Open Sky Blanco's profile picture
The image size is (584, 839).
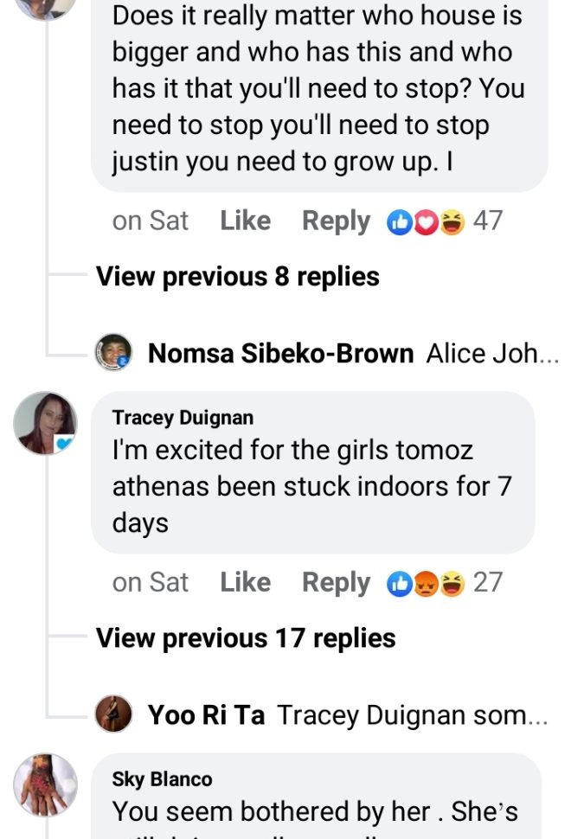[x=45, y=785]
